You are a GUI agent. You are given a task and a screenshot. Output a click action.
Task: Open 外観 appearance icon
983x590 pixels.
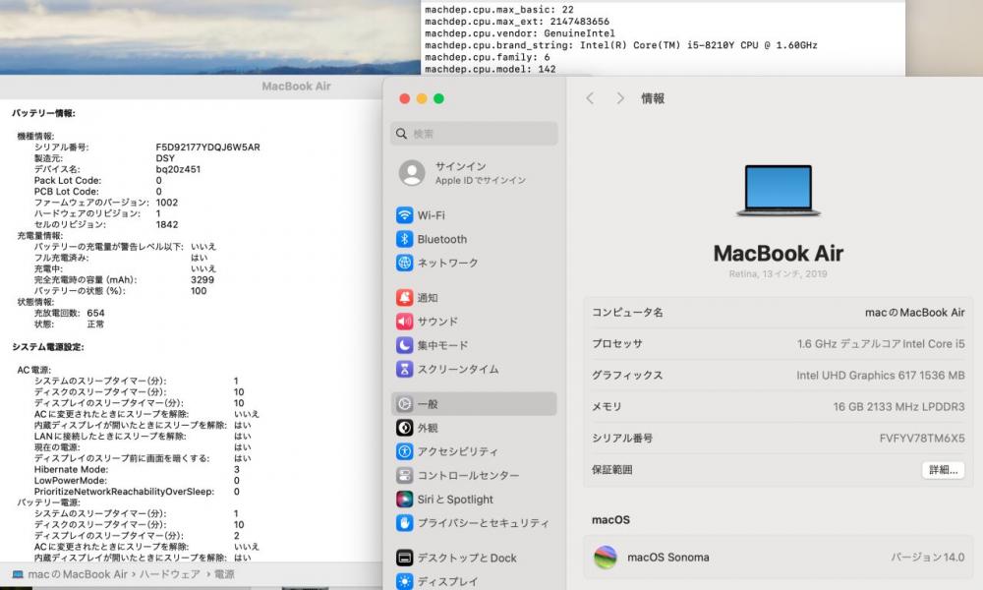(404, 428)
